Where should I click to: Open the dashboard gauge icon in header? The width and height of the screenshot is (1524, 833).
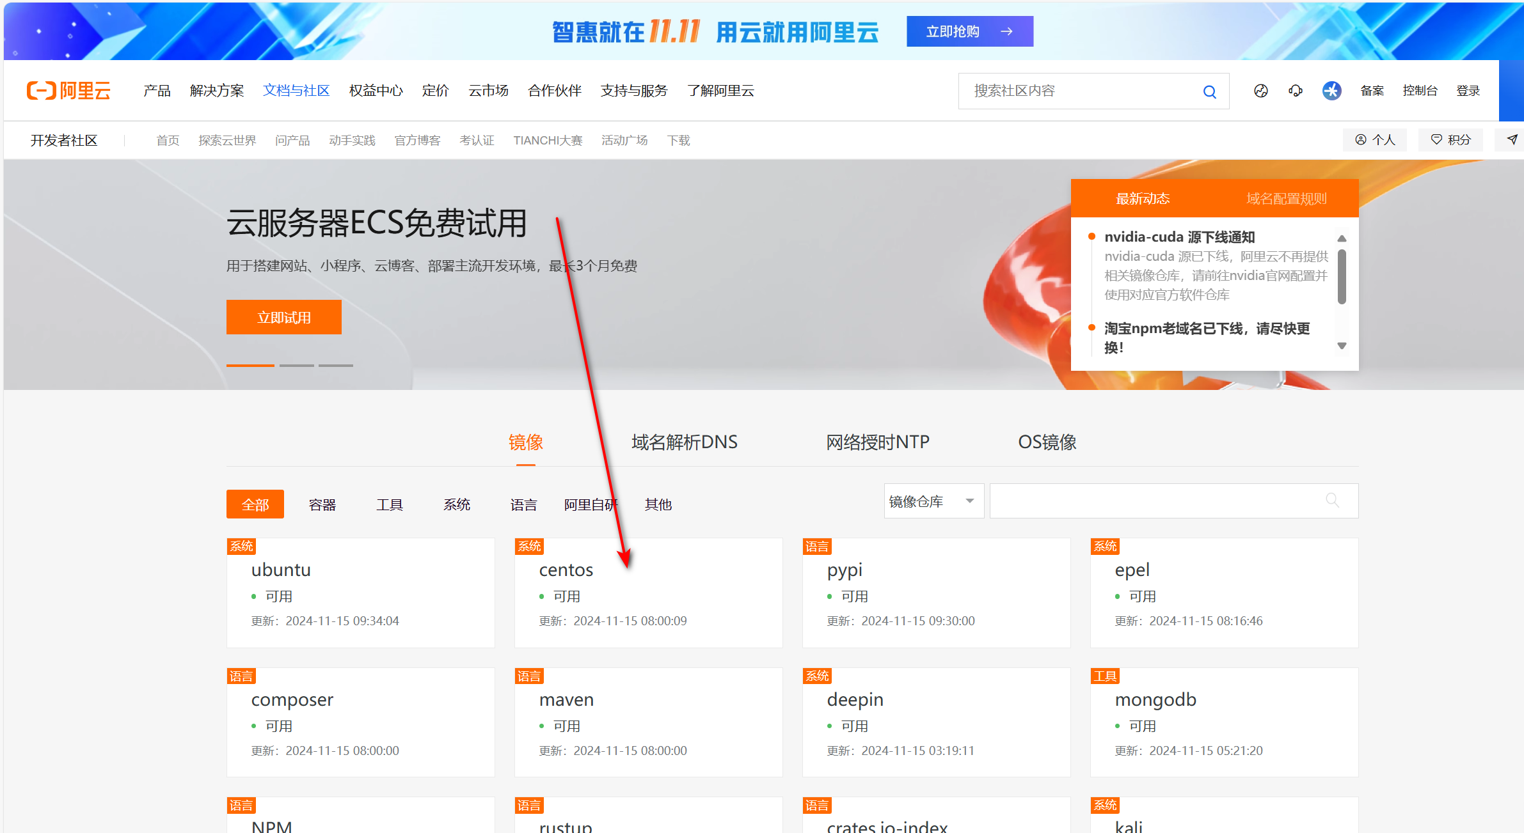[1260, 91]
